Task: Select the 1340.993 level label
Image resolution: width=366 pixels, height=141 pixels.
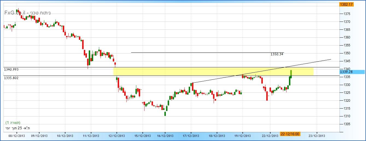Action: click(11, 70)
